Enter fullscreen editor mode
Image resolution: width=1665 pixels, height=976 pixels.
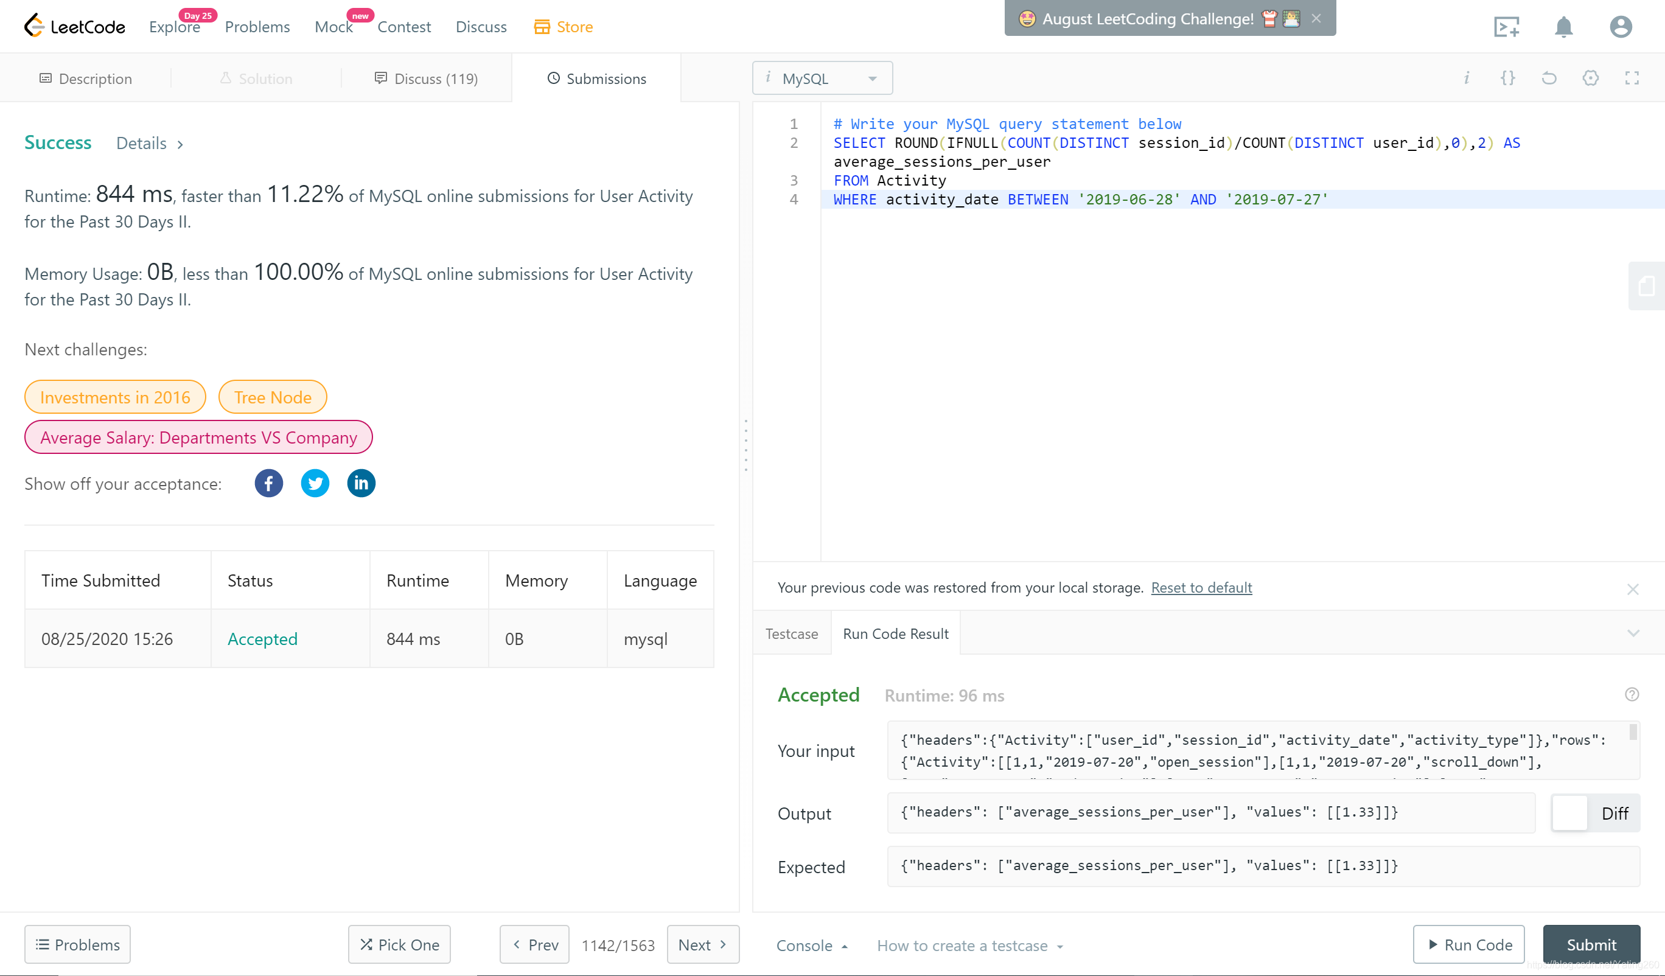click(1632, 78)
